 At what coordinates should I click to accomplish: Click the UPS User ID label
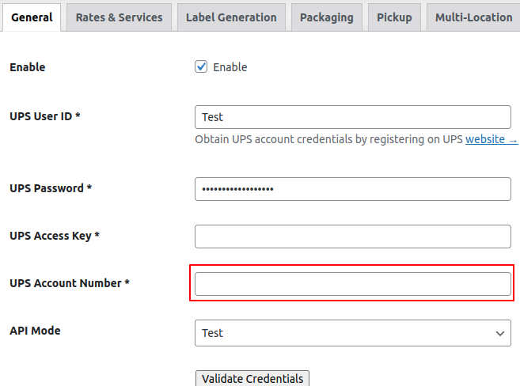click(x=45, y=117)
